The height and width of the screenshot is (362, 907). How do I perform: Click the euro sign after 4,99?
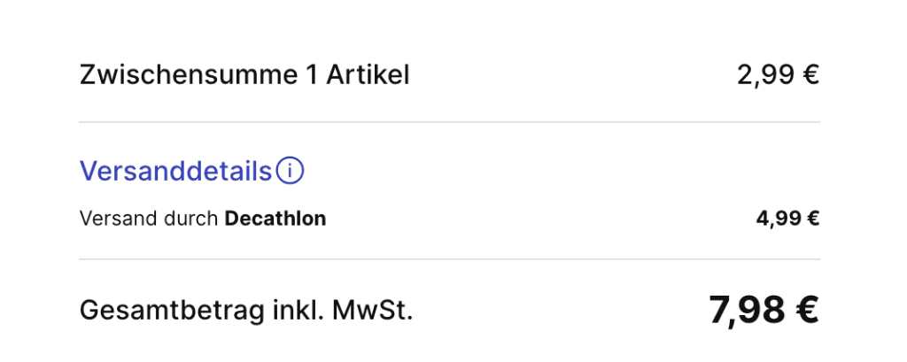point(813,219)
